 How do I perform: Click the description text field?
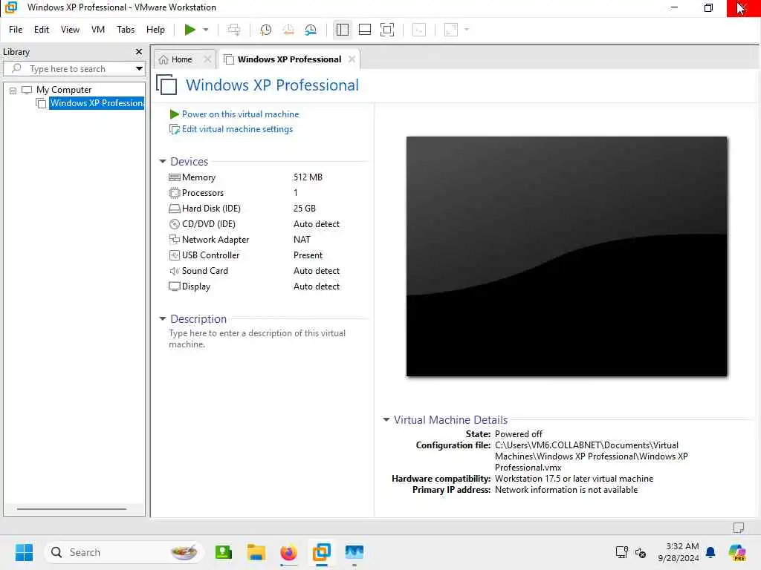pyautogui.click(x=257, y=338)
